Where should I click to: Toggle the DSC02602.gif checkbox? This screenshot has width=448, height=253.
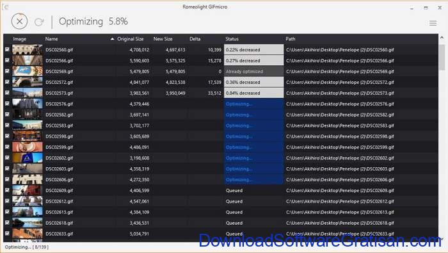7,158
